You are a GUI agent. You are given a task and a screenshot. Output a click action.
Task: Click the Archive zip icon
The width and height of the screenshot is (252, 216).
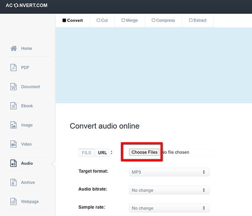13,182
